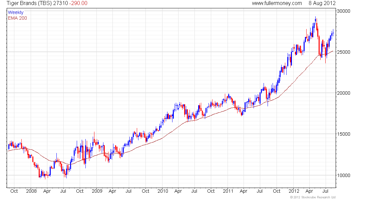
Task: Click the Stockcube Research Ltd copyright text
Action: click(x=313, y=197)
